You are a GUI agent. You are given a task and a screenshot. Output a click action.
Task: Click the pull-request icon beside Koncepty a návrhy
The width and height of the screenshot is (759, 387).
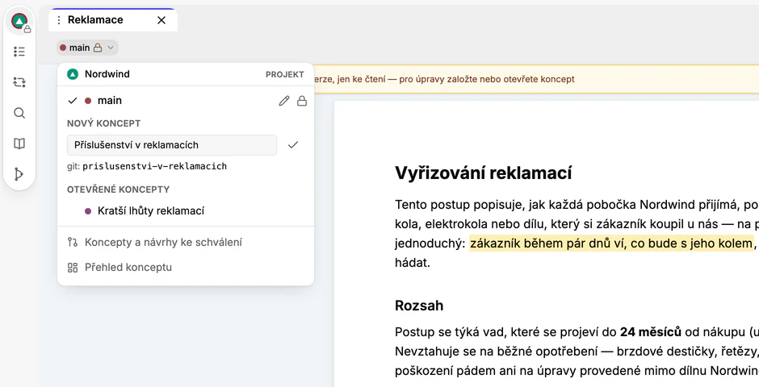click(73, 242)
